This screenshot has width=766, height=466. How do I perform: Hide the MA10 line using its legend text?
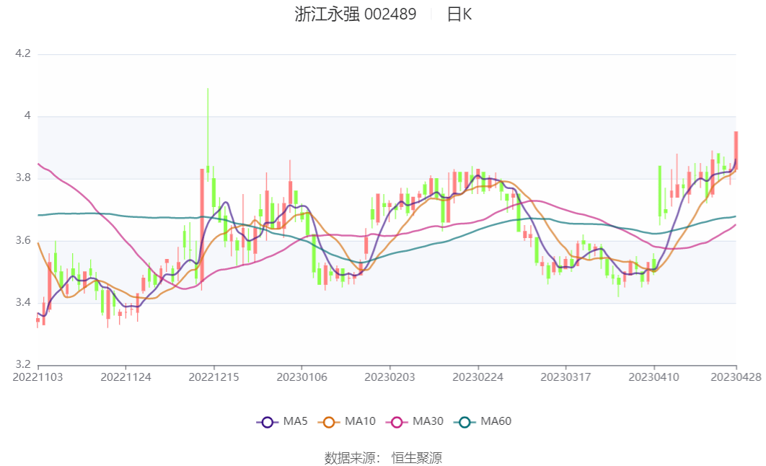[x=360, y=422]
